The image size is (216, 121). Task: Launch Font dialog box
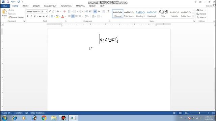pyautogui.click(x=65, y=21)
